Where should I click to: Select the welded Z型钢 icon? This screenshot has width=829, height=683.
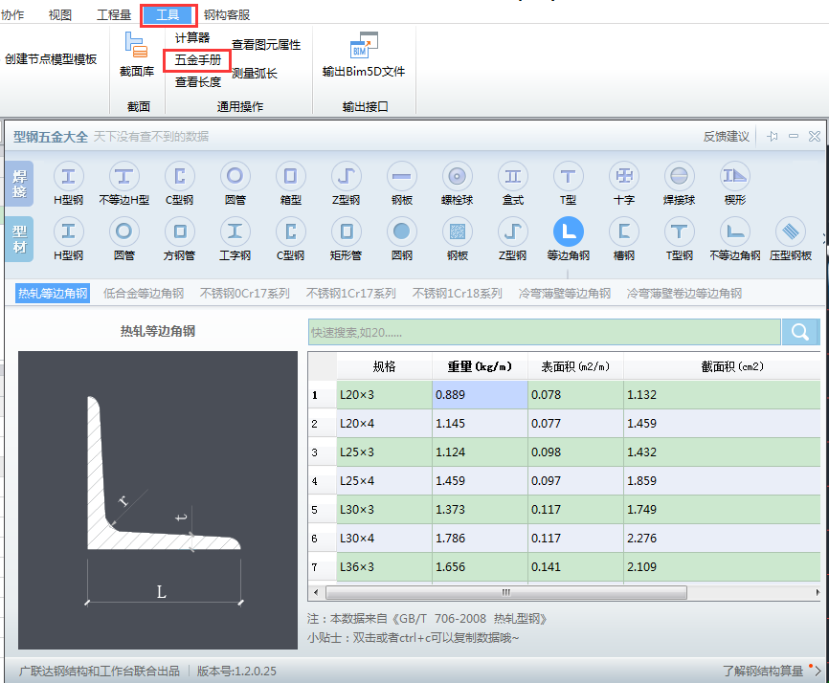click(x=346, y=176)
